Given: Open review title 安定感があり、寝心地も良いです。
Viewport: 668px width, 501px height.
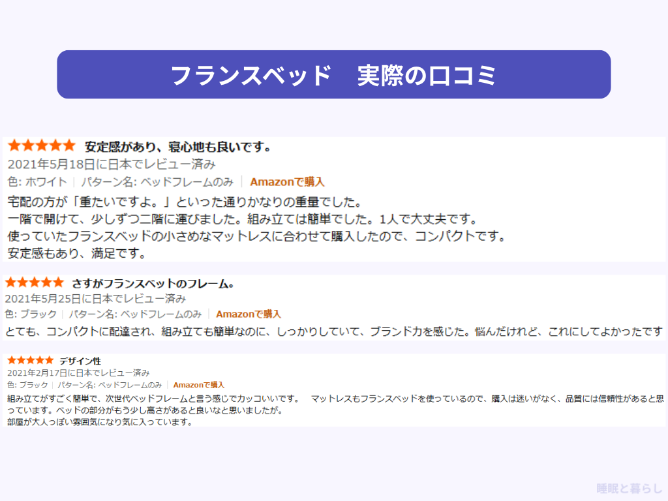Looking at the screenshot, I should coord(177,147).
